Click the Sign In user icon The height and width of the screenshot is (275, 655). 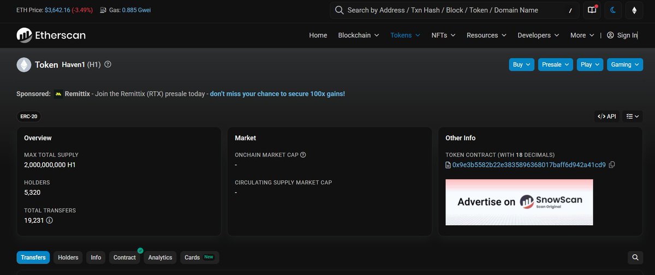coord(610,35)
